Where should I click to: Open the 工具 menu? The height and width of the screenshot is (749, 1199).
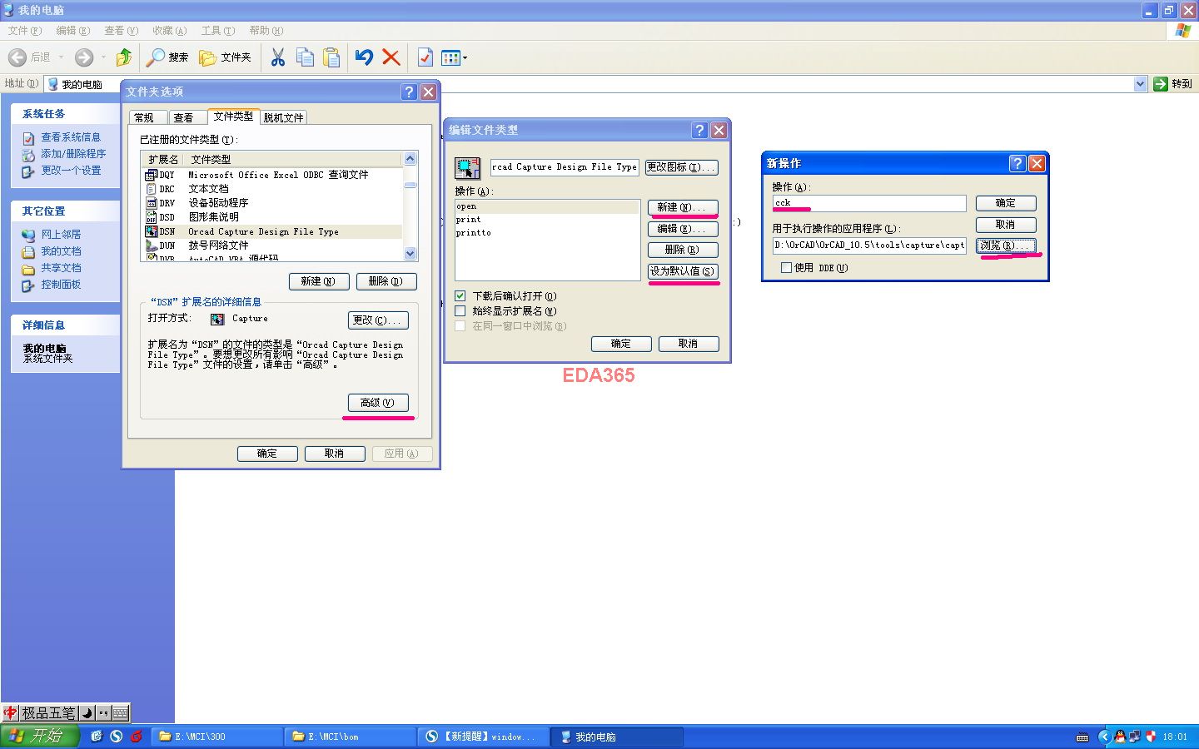[217, 31]
